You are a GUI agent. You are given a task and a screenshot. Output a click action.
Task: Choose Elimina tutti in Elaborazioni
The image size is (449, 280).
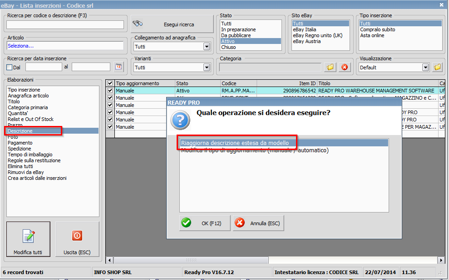pos(53,166)
